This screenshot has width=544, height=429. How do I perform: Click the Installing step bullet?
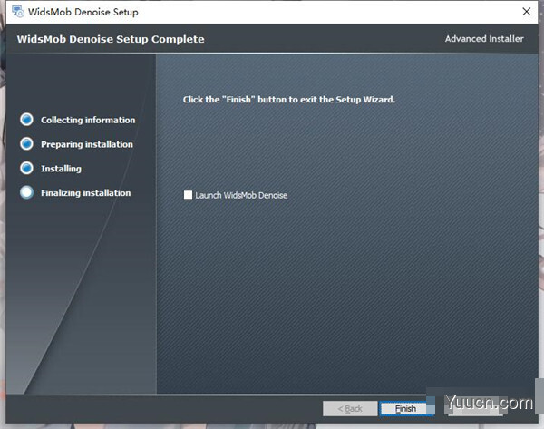(x=26, y=168)
